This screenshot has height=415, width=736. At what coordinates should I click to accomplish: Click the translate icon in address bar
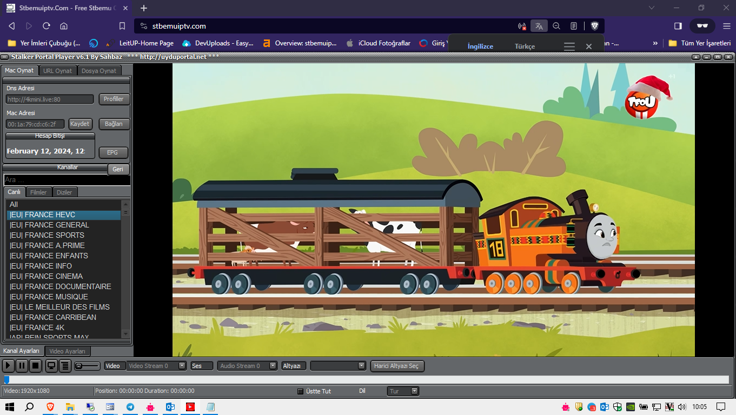tap(539, 26)
